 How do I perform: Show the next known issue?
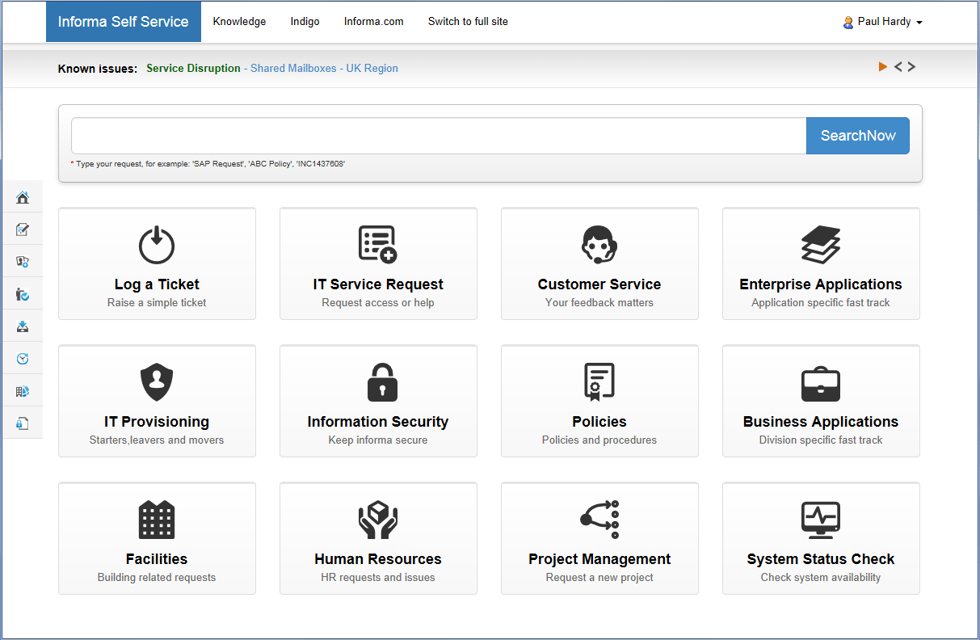[x=912, y=67]
